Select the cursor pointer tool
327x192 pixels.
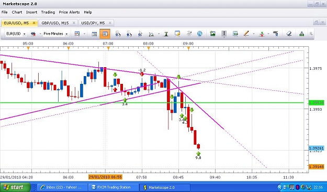point(140,34)
